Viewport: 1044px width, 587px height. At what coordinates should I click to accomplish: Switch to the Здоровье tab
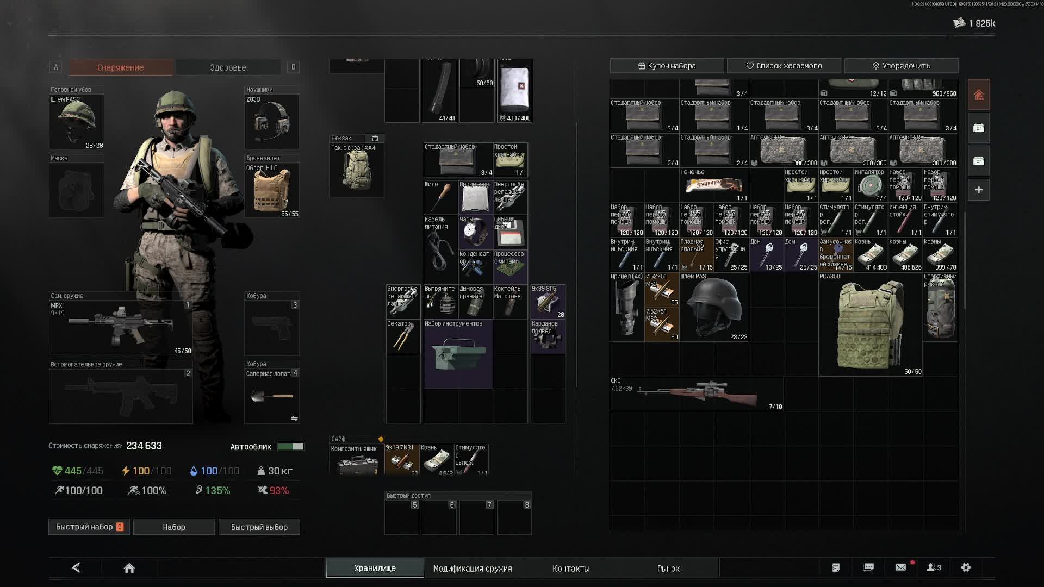(x=228, y=67)
